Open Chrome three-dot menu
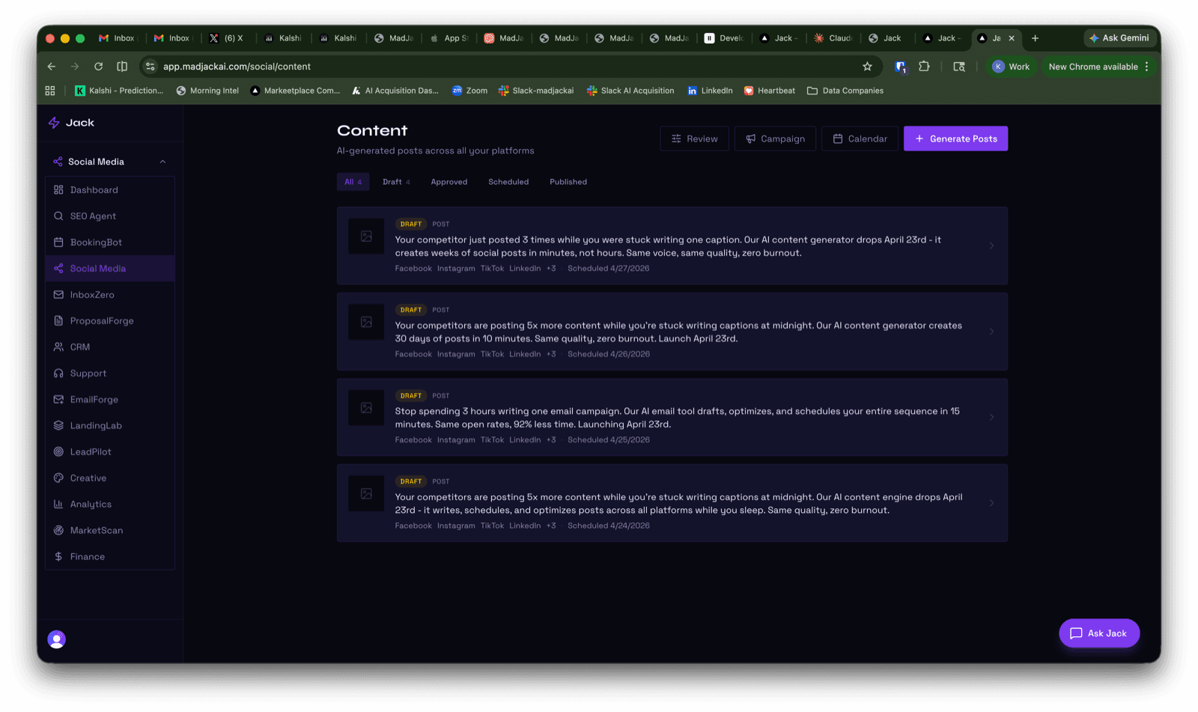This screenshot has height=712, width=1198. click(1146, 67)
